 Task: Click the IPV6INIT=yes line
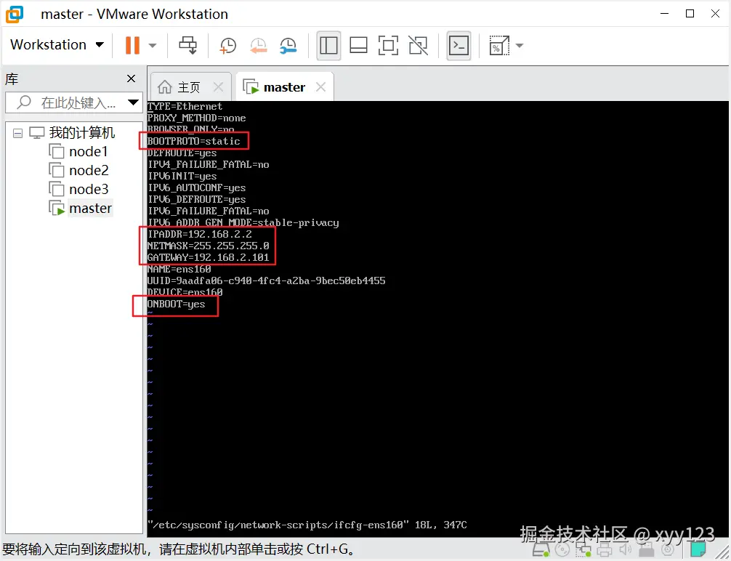pyautogui.click(x=182, y=177)
